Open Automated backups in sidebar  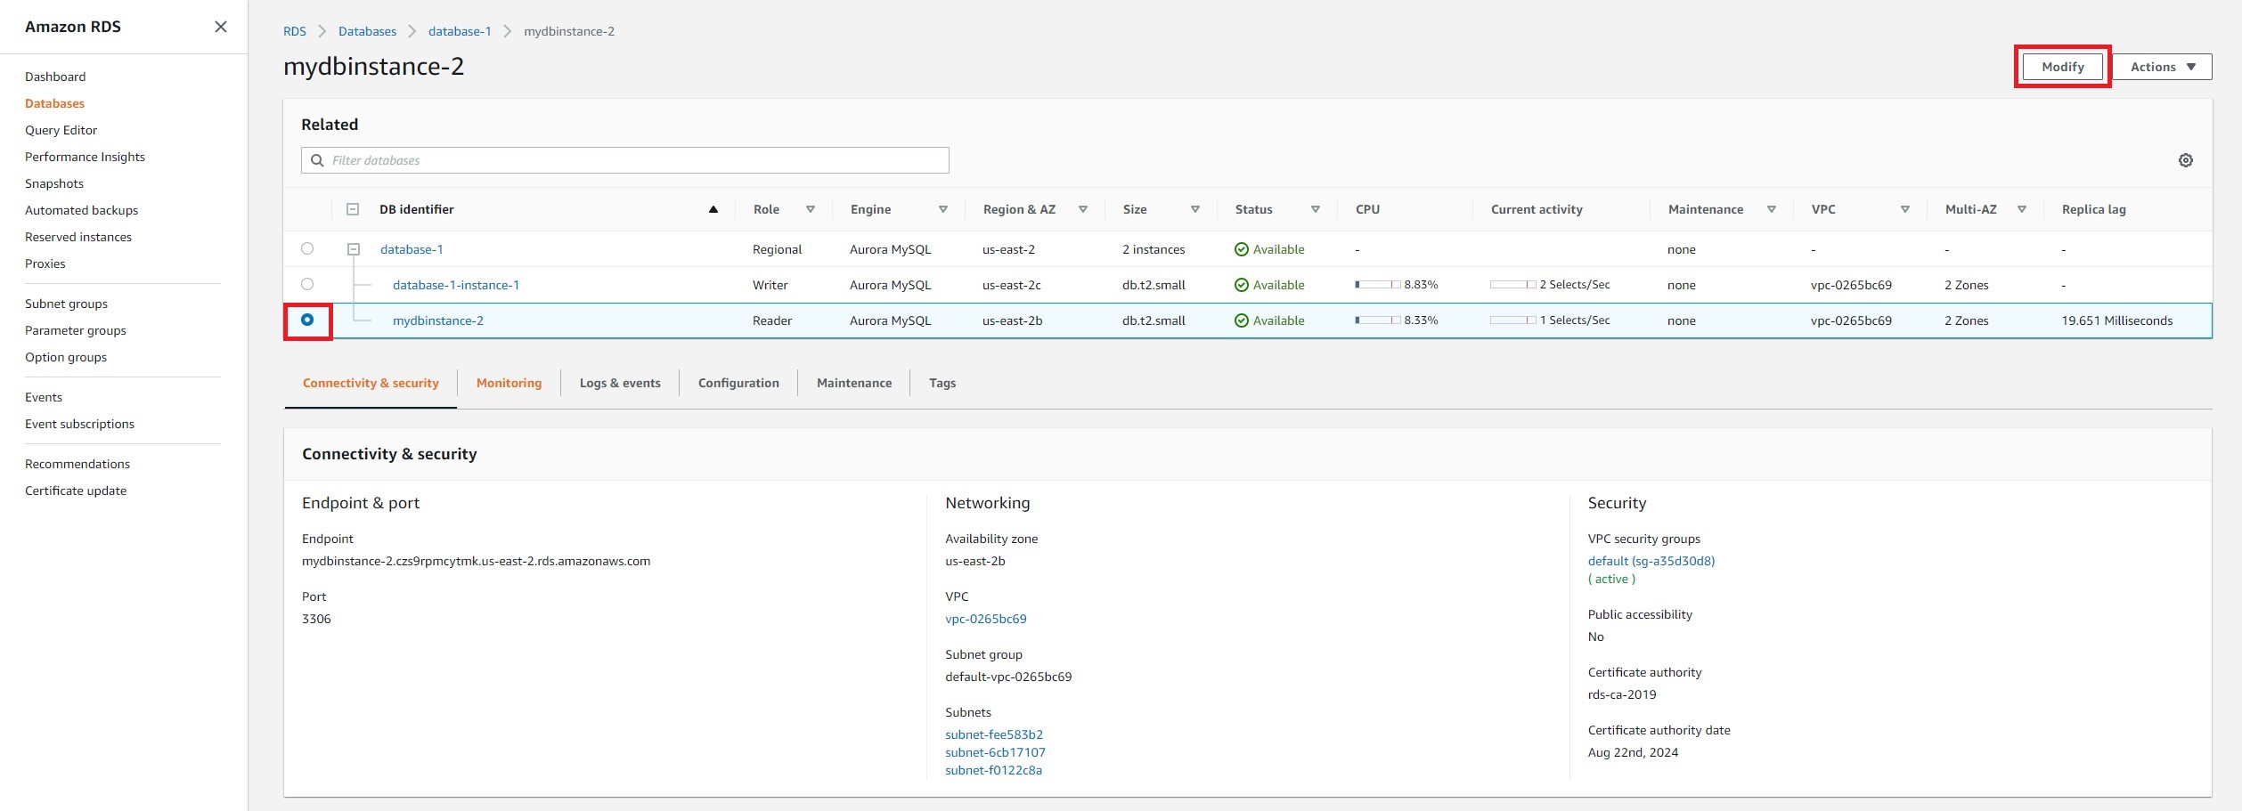pos(81,210)
